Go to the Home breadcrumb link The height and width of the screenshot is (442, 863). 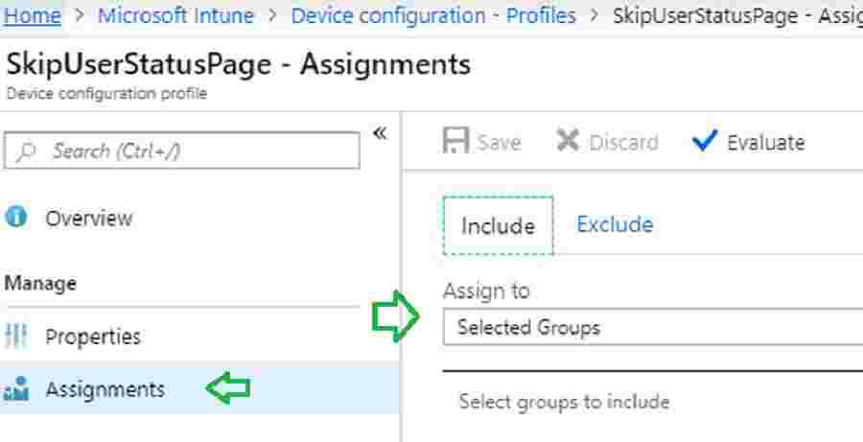click(33, 15)
